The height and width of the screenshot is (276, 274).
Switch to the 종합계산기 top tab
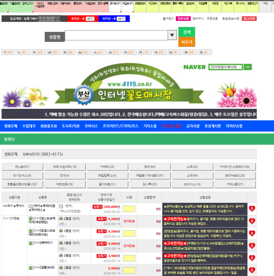[x=253, y=7]
